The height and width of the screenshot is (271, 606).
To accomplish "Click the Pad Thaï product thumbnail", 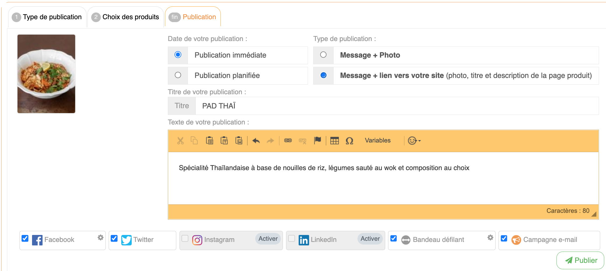I will (46, 74).
